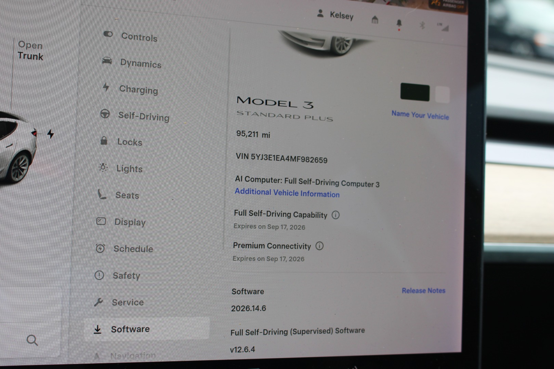
Task: Click the Self-Driving steering wheel icon
Action: point(105,114)
